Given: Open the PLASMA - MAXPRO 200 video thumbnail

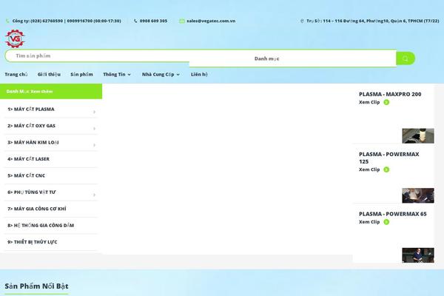Looking at the screenshot, I should coord(418,135).
